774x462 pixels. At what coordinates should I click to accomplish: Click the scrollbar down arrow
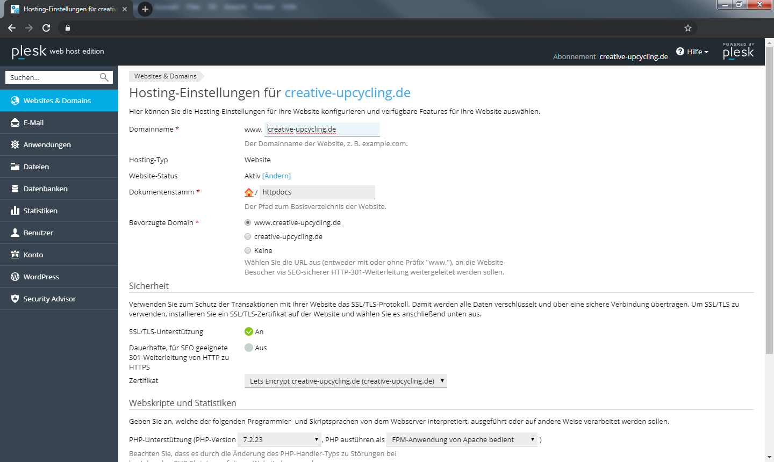[769, 457]
